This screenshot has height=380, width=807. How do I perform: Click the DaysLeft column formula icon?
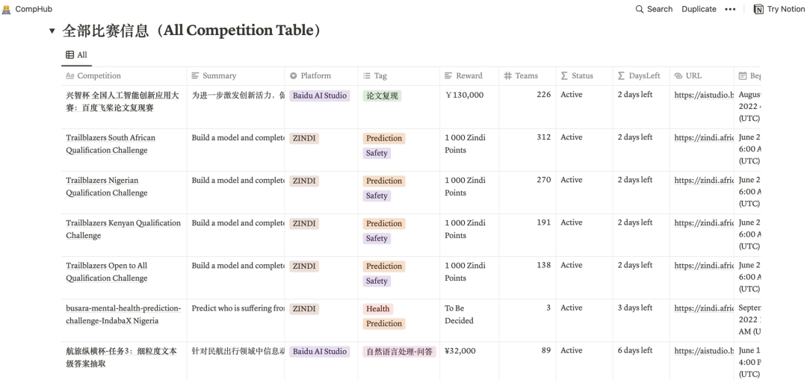point(621,75)
